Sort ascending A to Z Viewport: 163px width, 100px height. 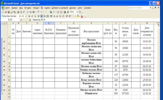click(58, 12)
